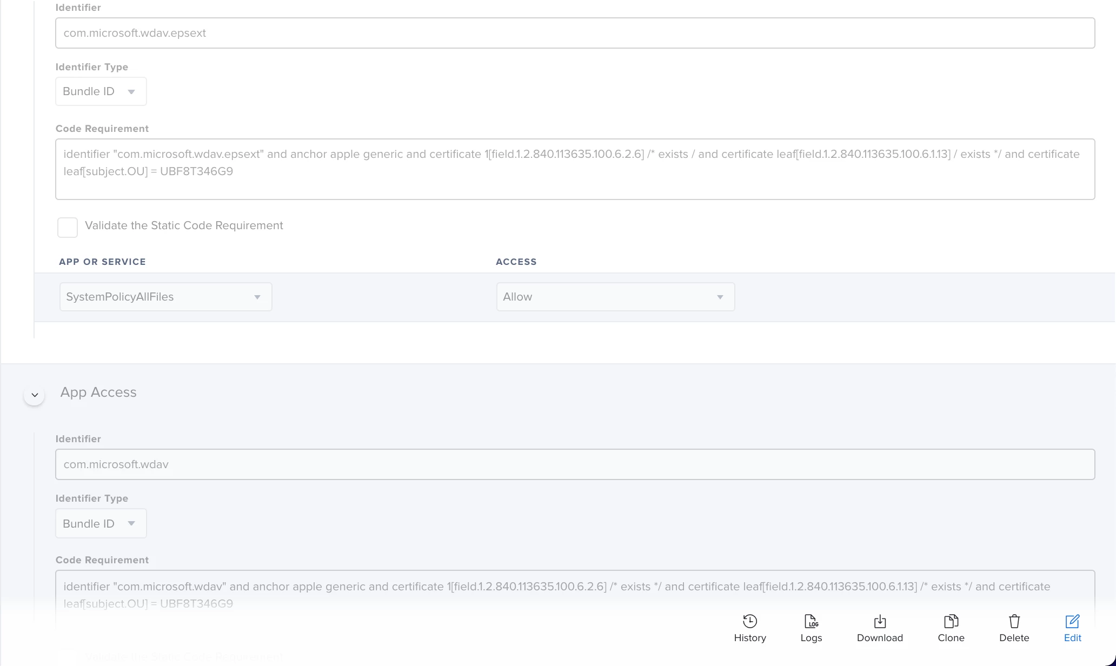
Task: Collapse the App Access section chevron
Action: [x=34, y=395]
